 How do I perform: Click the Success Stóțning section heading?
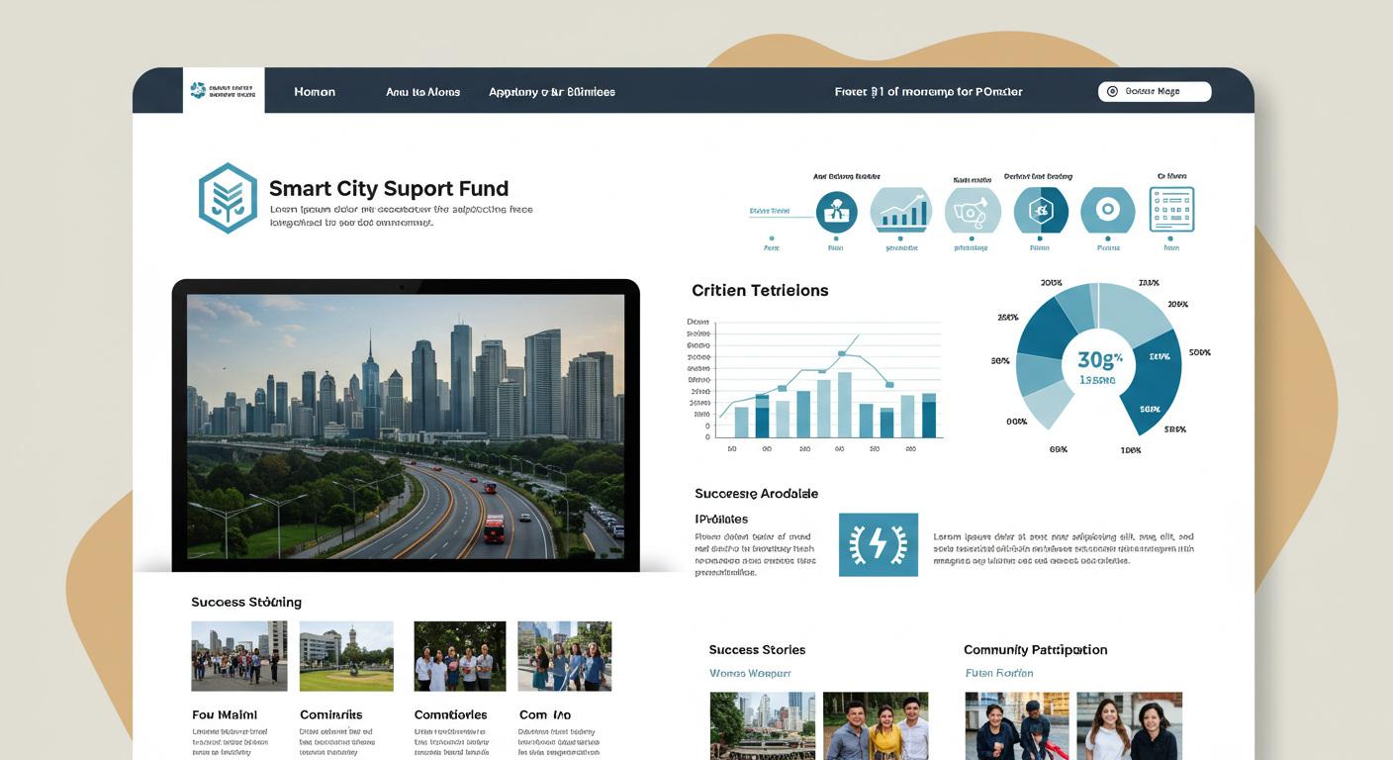tap(246, 602)
